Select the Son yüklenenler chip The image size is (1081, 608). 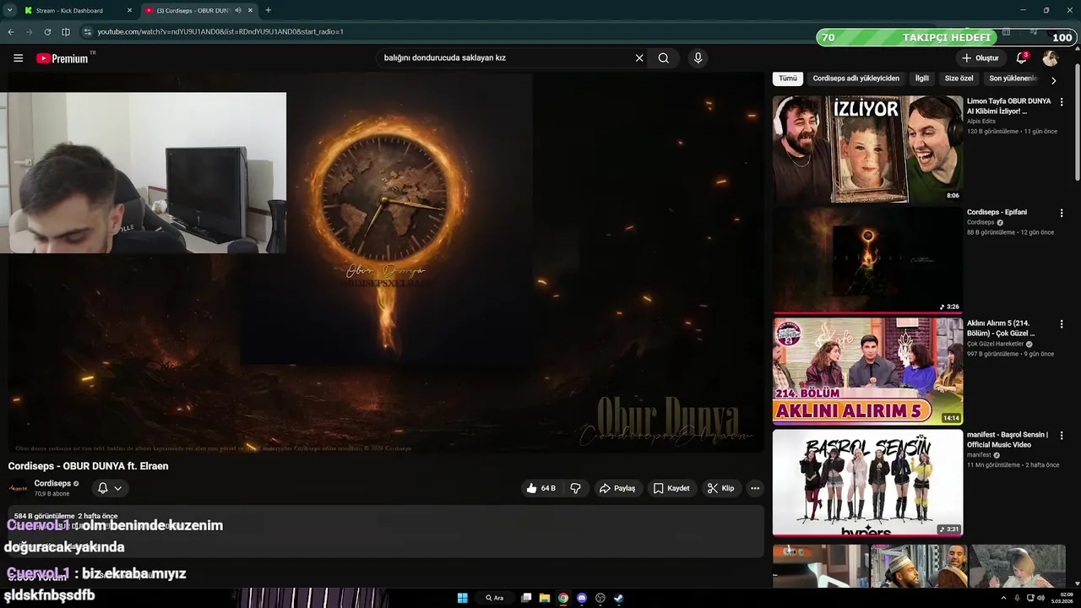coord(1012,79)
